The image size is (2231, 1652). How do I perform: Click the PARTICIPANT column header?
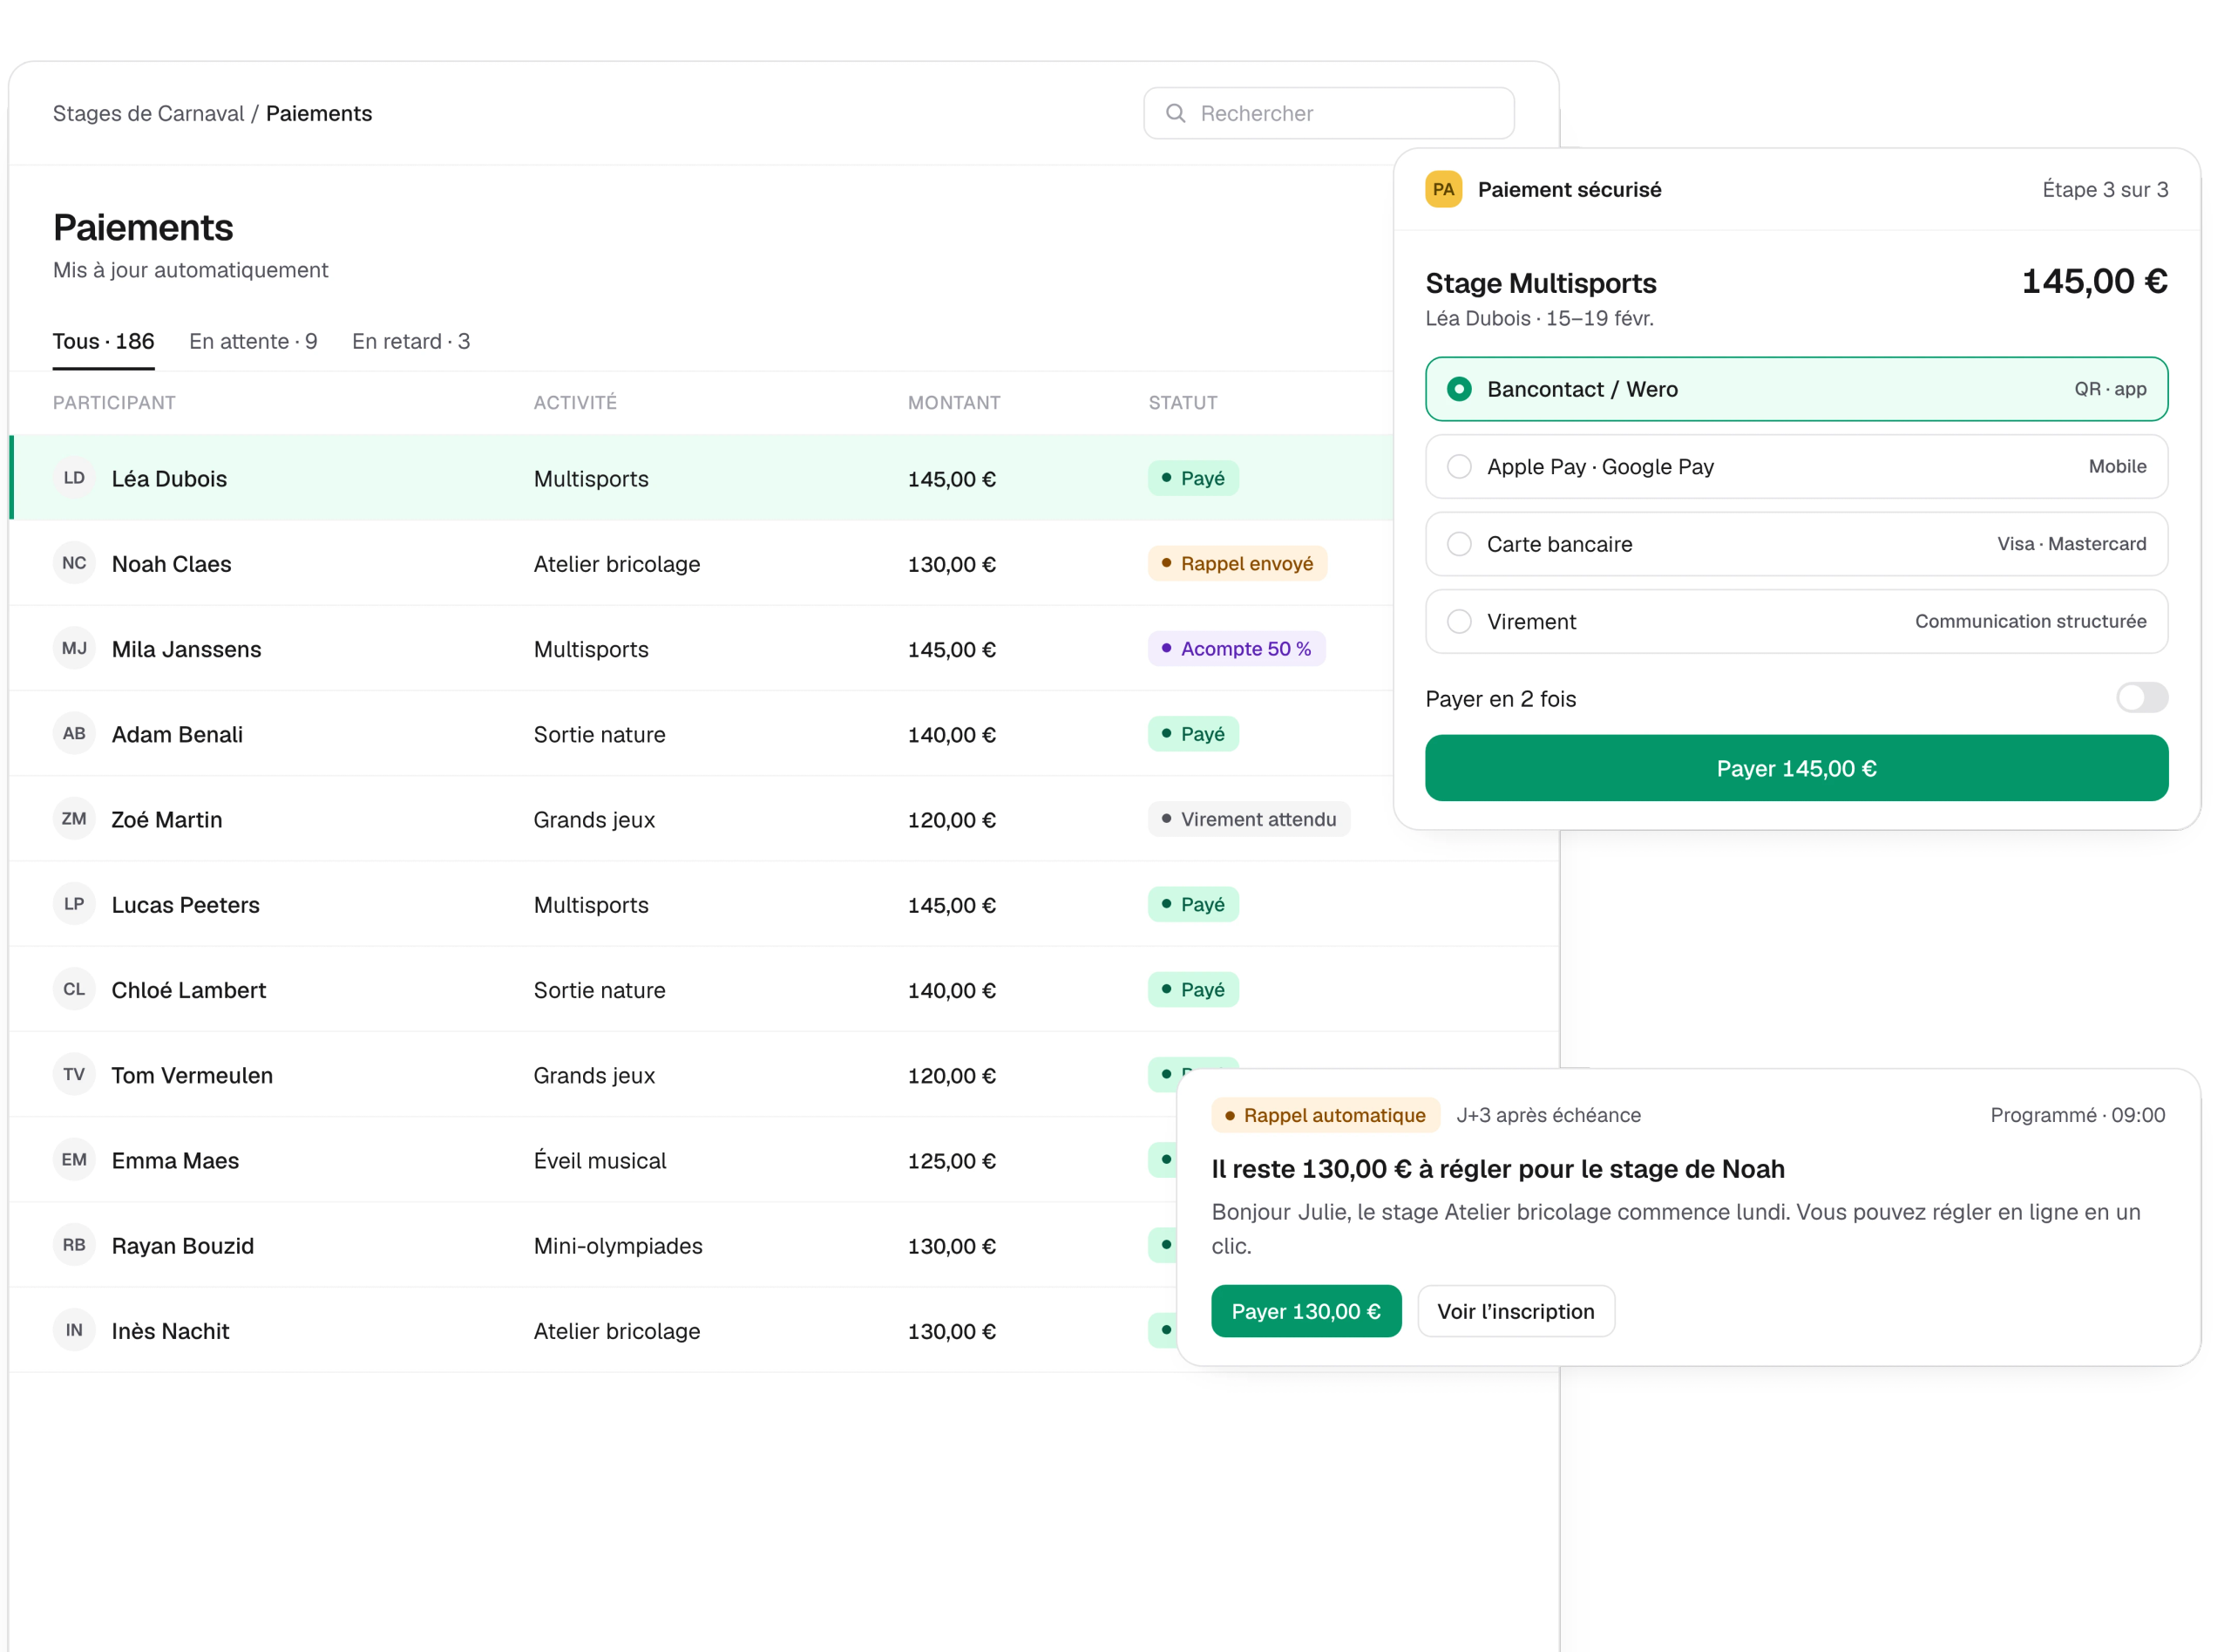click(114, 402)
